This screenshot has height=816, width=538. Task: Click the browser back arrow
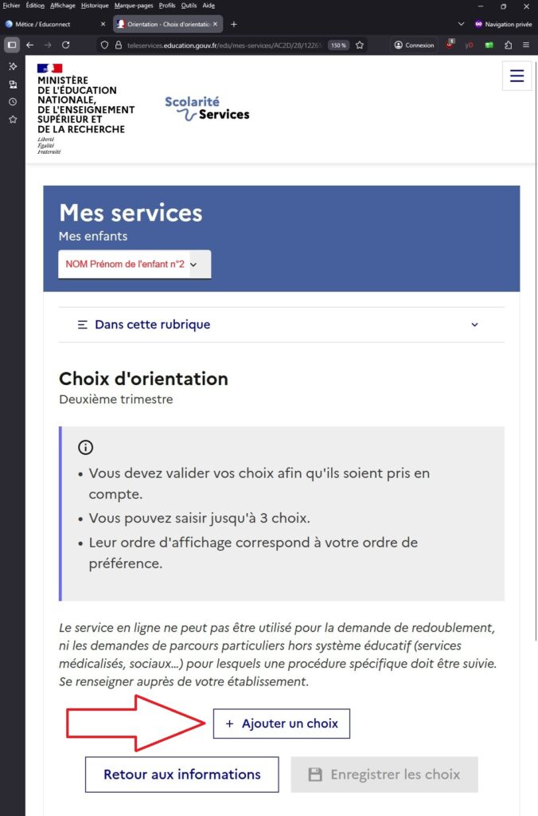click(30, 45)
